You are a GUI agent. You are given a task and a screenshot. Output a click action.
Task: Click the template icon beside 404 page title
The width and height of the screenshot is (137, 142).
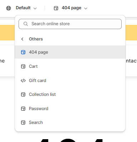[56, 8]
